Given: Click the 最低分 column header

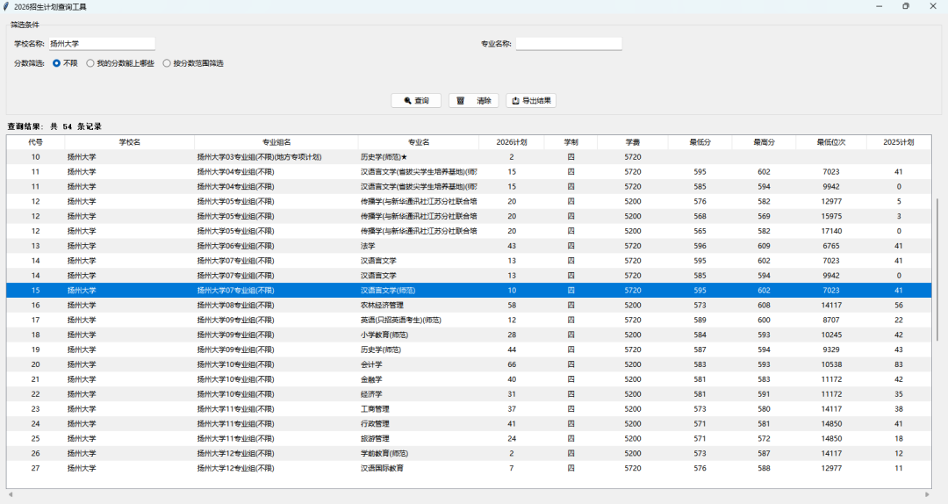Looking at the screenshot, I should [x=700, y=142].
